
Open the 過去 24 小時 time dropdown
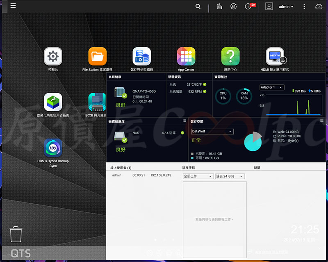[x=230, y=176]
